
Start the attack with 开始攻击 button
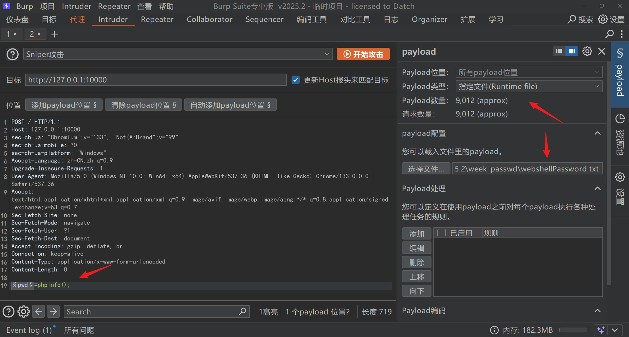pyautogui.click(x=363, y=54)
